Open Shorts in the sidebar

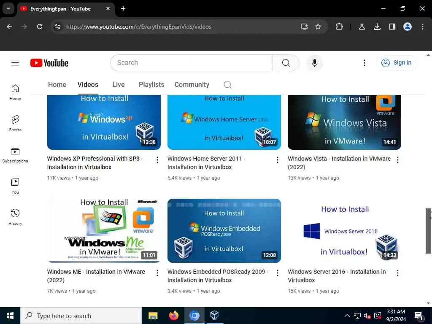pyautogui.click(x=15, y=124)
